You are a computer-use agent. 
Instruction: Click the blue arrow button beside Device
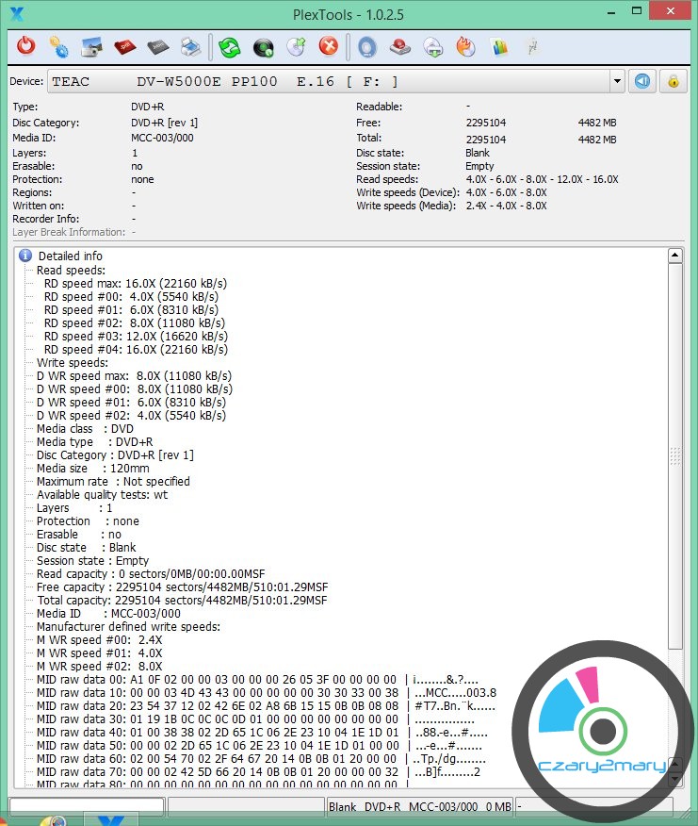(x=642, y=81)
